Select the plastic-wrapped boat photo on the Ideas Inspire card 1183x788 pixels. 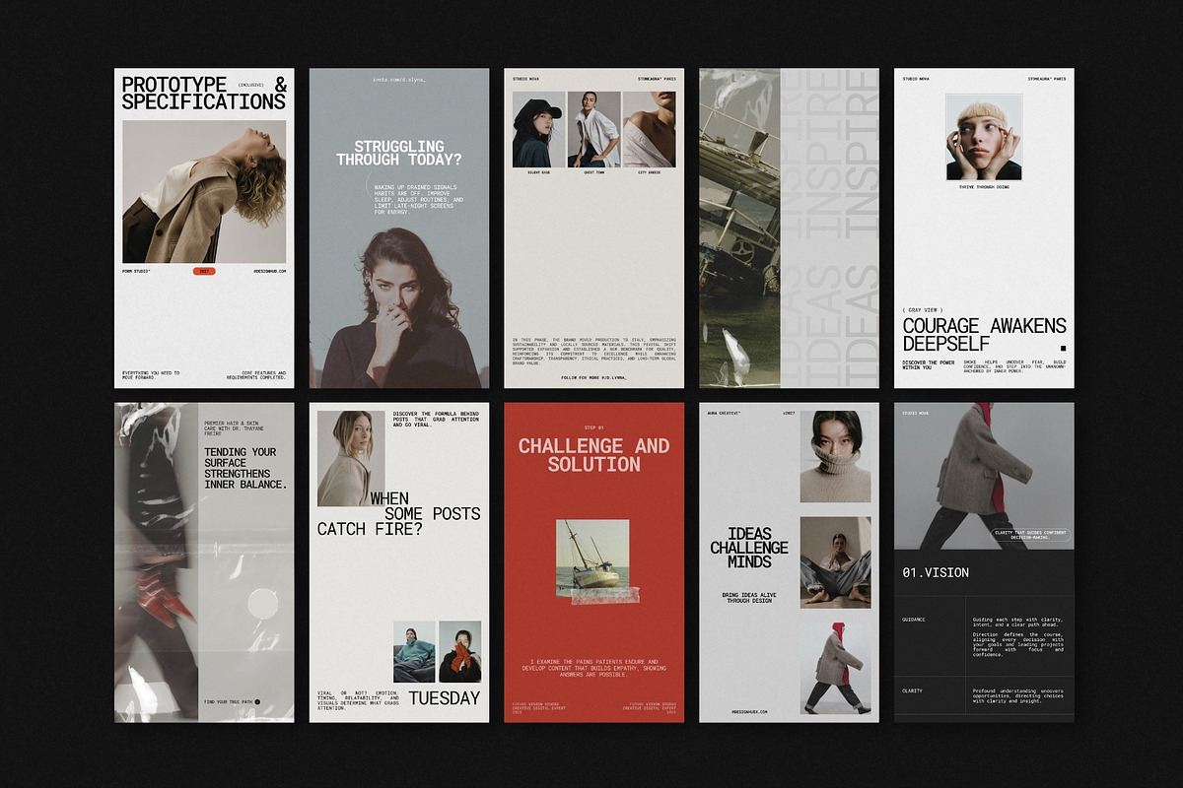pyautogui.click(x=739, y=228)
